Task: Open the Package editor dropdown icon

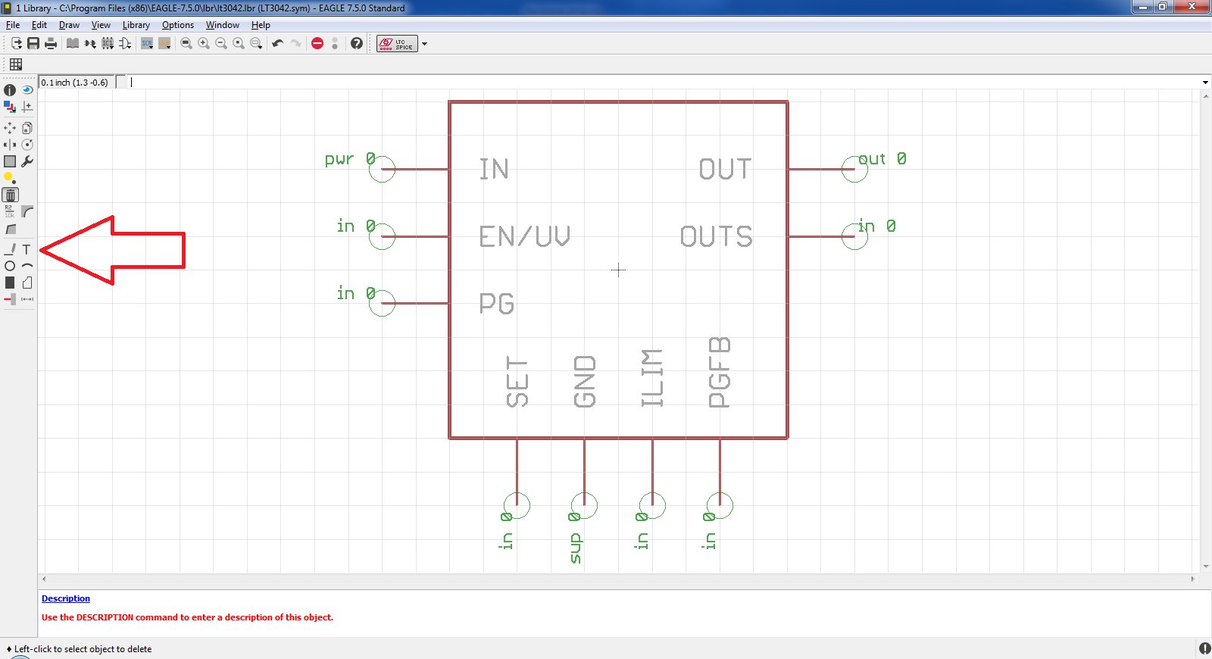Action: click(x=108, y=43)
